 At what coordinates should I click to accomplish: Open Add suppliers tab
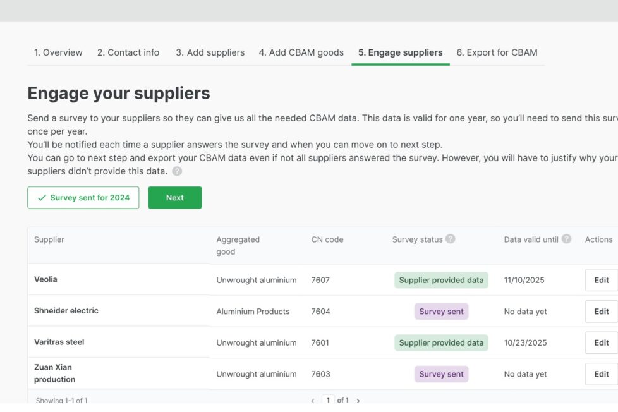[x=210, y=52]
